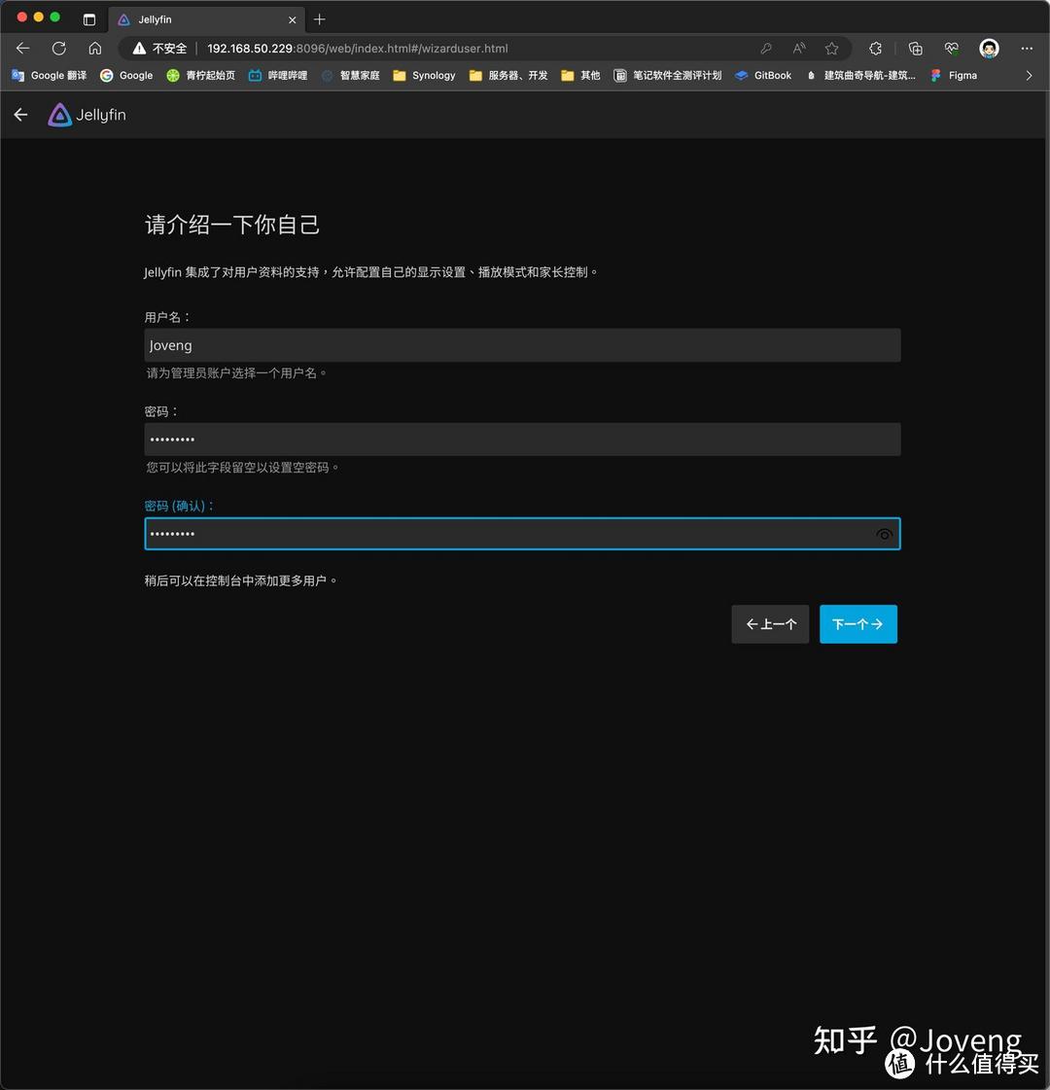The height and width of the screenshot is (1090, 1050).
Task: Click the read aloud icon
Action: pyautogui.click(x=799, y=48)
